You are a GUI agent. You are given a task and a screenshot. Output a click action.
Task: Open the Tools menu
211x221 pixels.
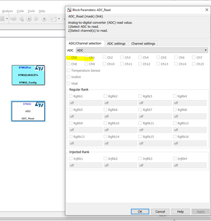pyautogui.click(x=31, y=11)
